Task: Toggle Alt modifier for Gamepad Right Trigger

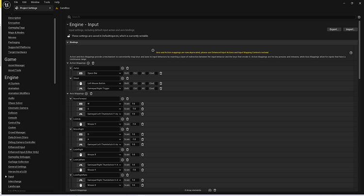Action: coord(147,89)
